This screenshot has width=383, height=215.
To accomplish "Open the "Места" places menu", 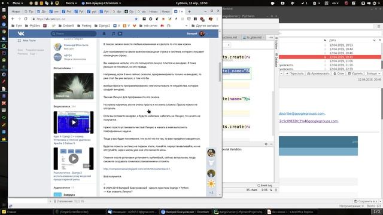I will [71, 3].
